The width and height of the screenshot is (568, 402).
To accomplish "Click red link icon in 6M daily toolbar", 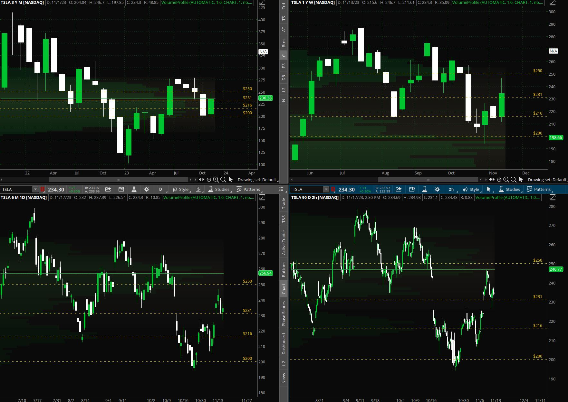I will pyautogui.click(x=43, y=189).
